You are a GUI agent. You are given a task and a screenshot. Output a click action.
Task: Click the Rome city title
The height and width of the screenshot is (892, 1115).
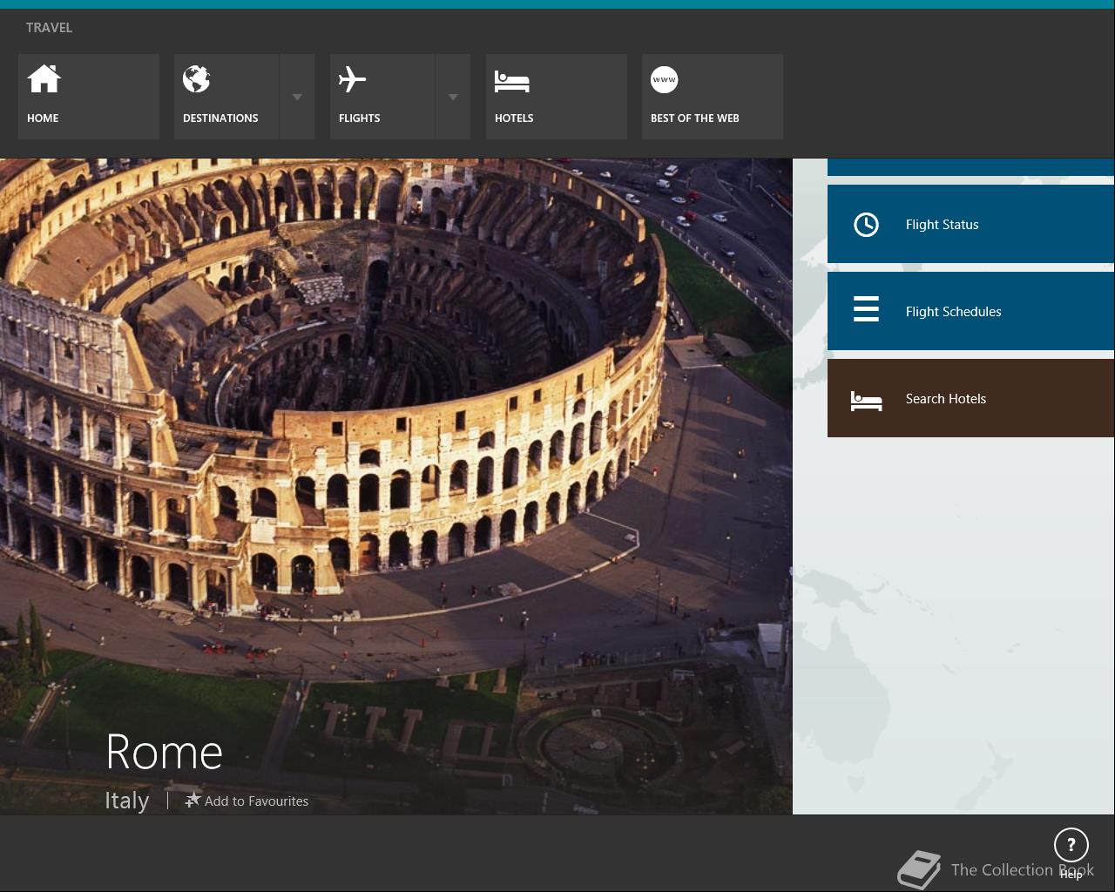[164, 752]
